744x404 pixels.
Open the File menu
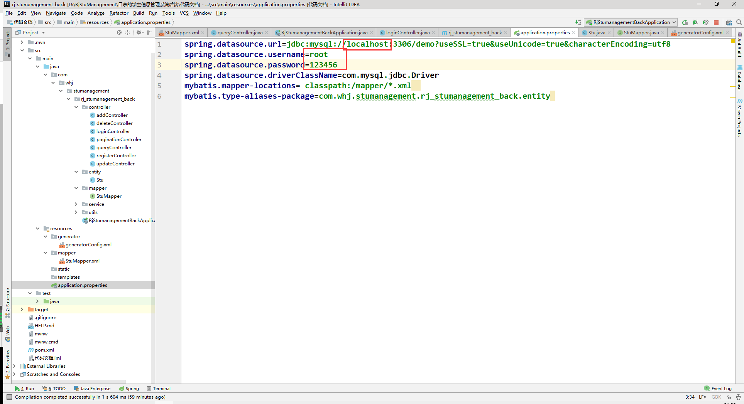(9, 13)
